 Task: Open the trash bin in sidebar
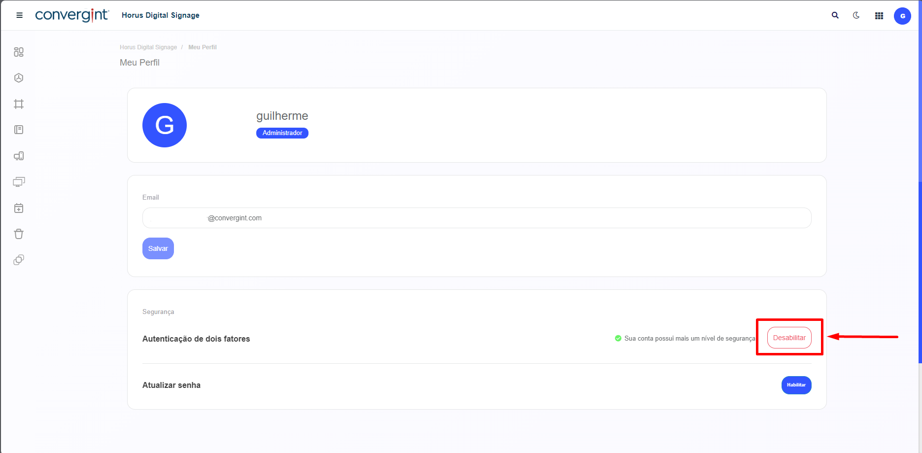click(19, 234)
